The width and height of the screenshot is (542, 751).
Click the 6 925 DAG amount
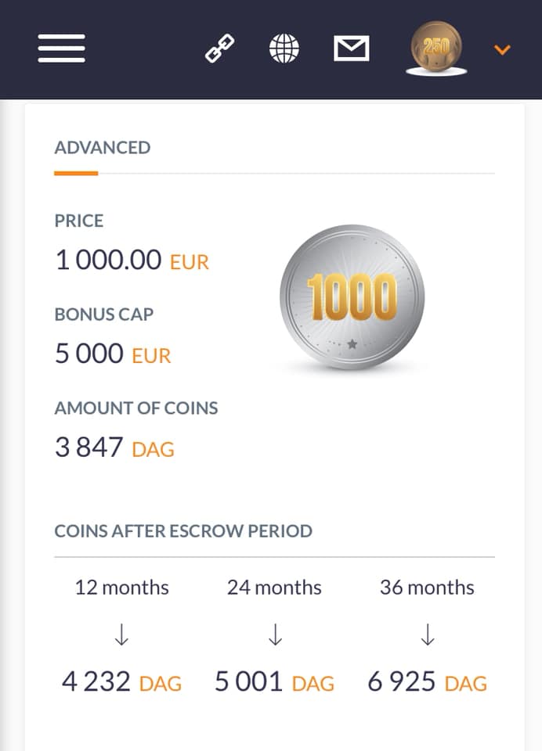pos(427,682)
